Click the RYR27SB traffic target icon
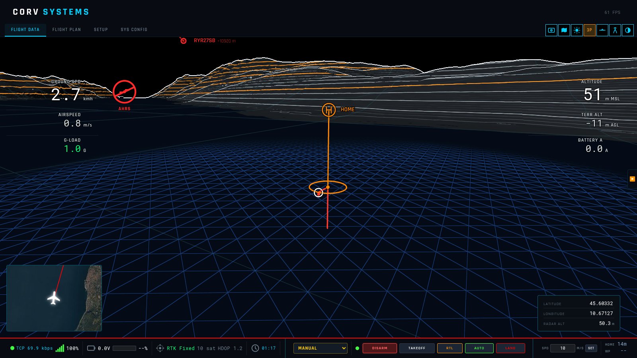Viewport: 637px width, 358px height. [x=183, y=41]
